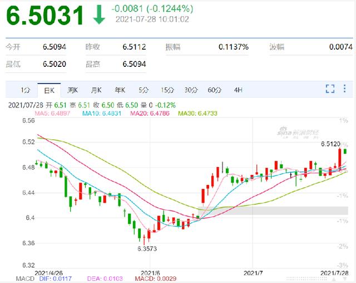356x283 pixels.
Task: Select the 5分 interval tab
Action: click(x=144, y=90)
